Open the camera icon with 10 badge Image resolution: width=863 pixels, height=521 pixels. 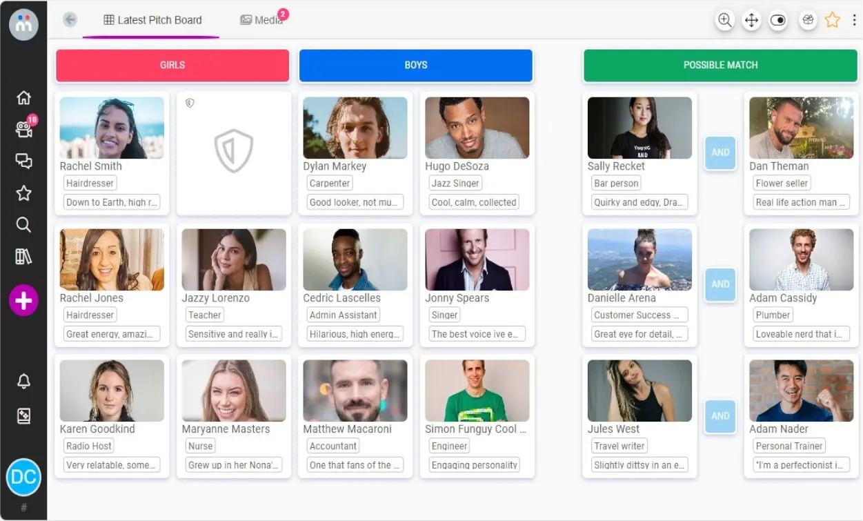(x=24, y=129)
